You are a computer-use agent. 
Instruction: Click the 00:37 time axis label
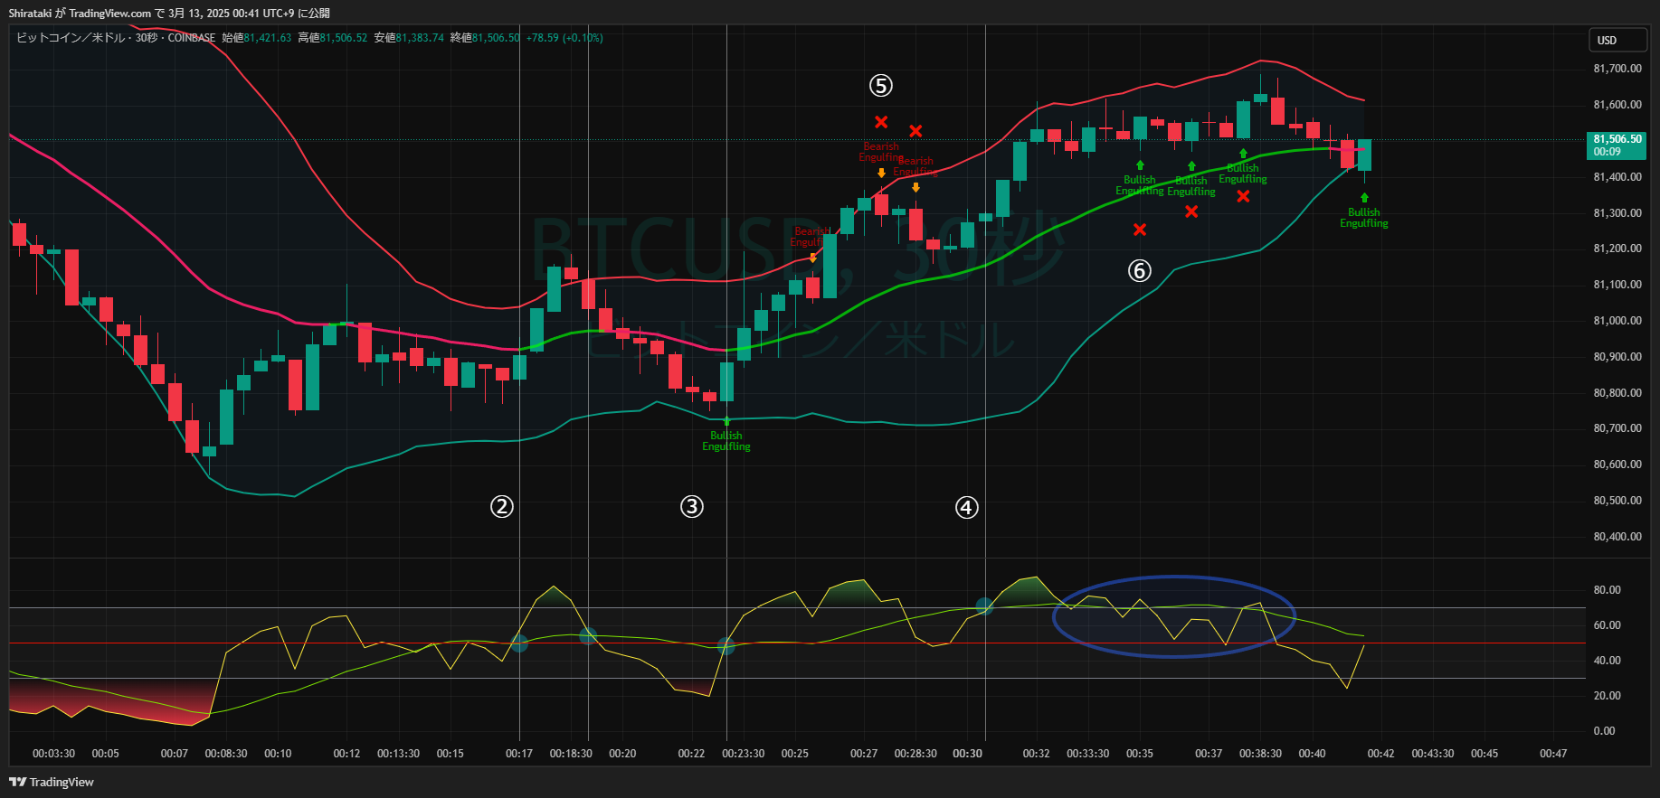click(x=1209, y=754)
